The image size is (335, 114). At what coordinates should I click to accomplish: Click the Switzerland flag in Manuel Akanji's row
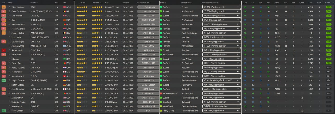coord(64,76)
